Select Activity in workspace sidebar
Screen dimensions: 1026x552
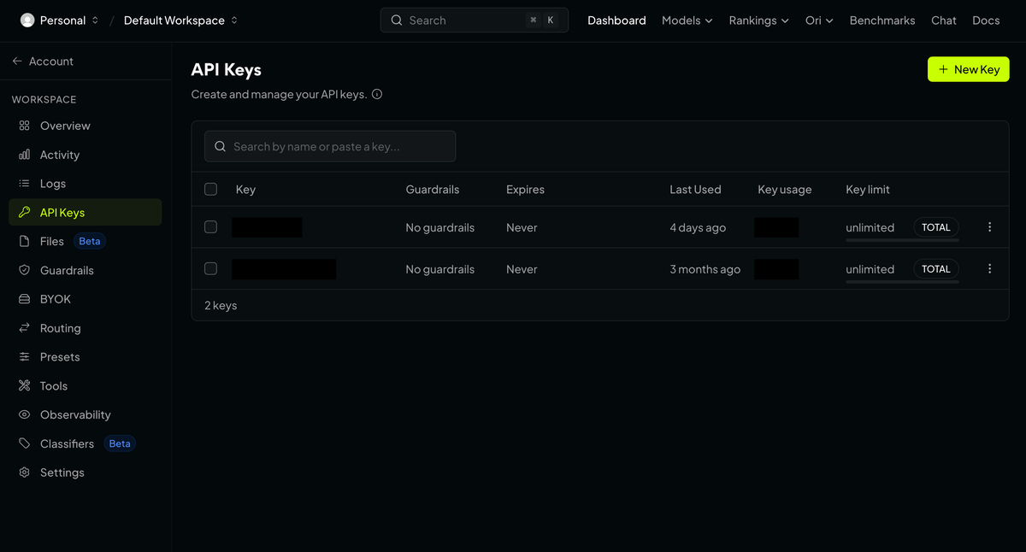(85, 155)
